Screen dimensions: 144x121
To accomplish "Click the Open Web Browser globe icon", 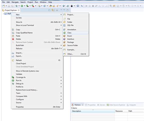I will (x=63, y=6).
